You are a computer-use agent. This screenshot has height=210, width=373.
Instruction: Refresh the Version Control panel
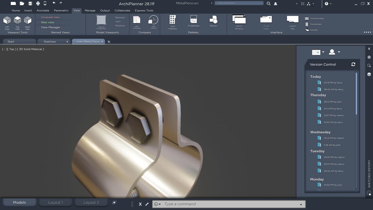[353, 64]
